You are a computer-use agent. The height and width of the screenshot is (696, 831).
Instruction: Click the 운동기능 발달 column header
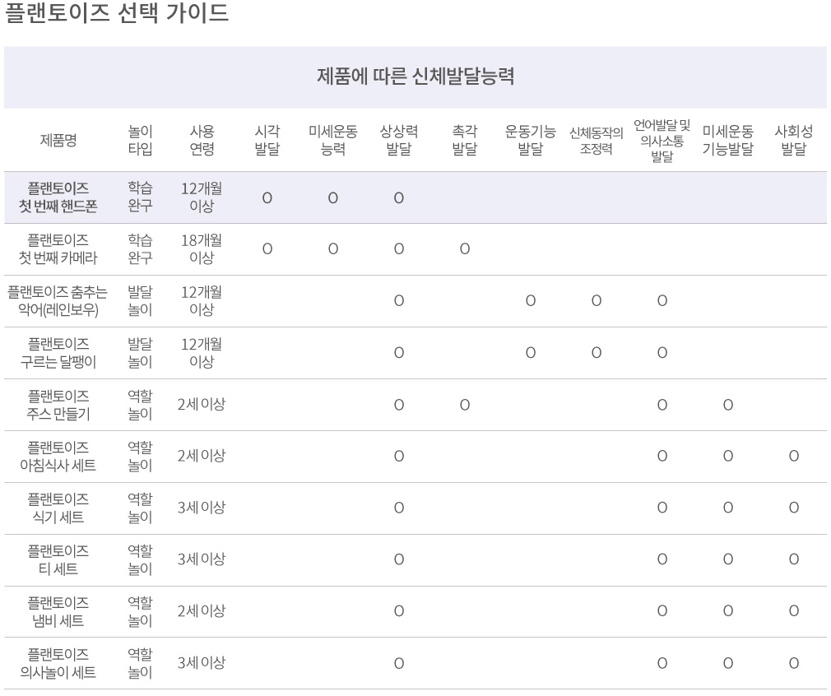tap(531, 140)
